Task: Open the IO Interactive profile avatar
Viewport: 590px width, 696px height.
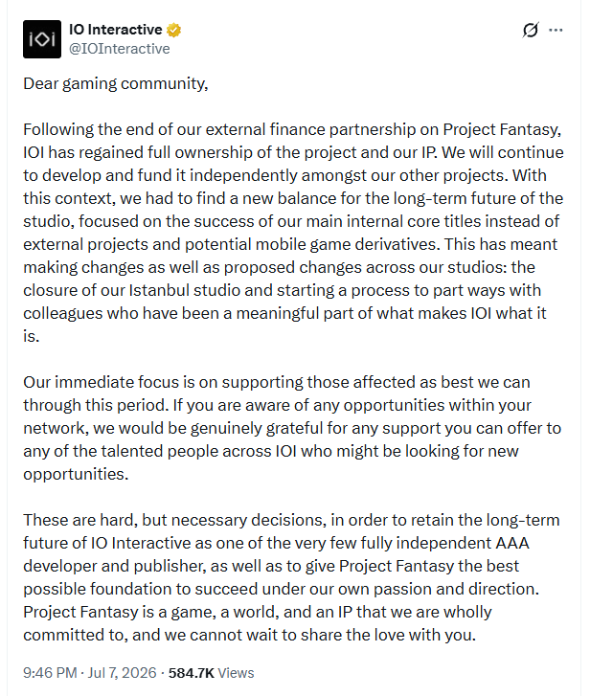Action: (x=42, y=39)
